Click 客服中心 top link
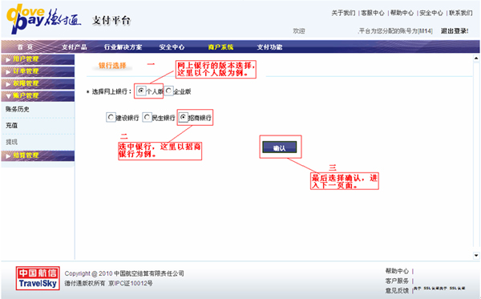 point(373,13)
